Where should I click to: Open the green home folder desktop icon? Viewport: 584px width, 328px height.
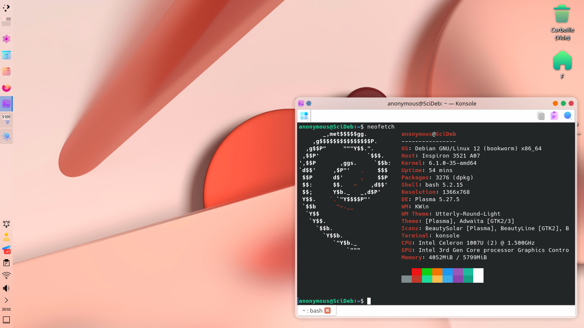(562, 64)
